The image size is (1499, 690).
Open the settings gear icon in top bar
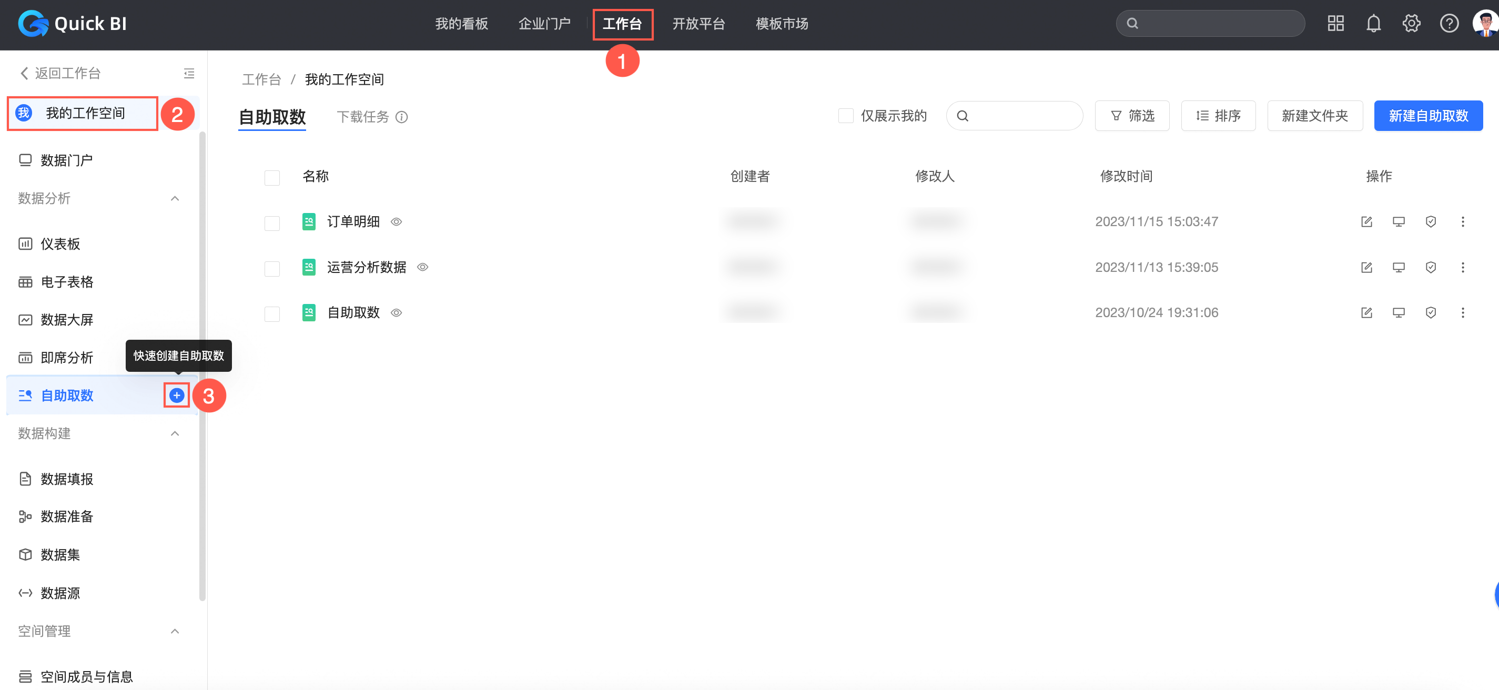1411,24
